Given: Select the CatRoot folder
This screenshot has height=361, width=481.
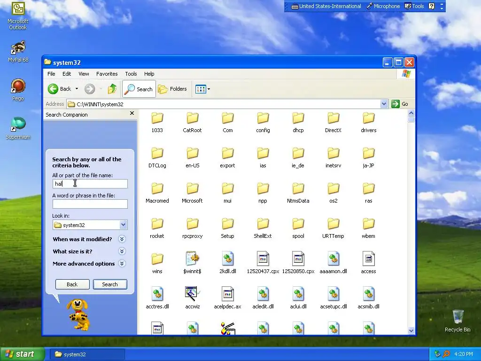Looking at the screenshot, I should coord(192,122).
